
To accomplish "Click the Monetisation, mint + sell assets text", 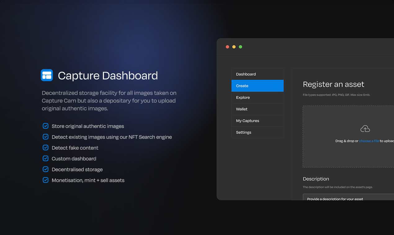I will click(88, 180).
